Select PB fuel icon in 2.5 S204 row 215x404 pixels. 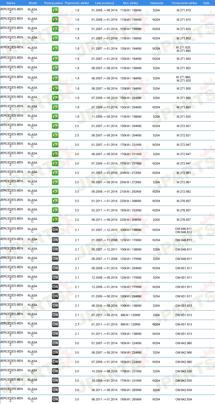pyautogui.click(x=55, y=135)
